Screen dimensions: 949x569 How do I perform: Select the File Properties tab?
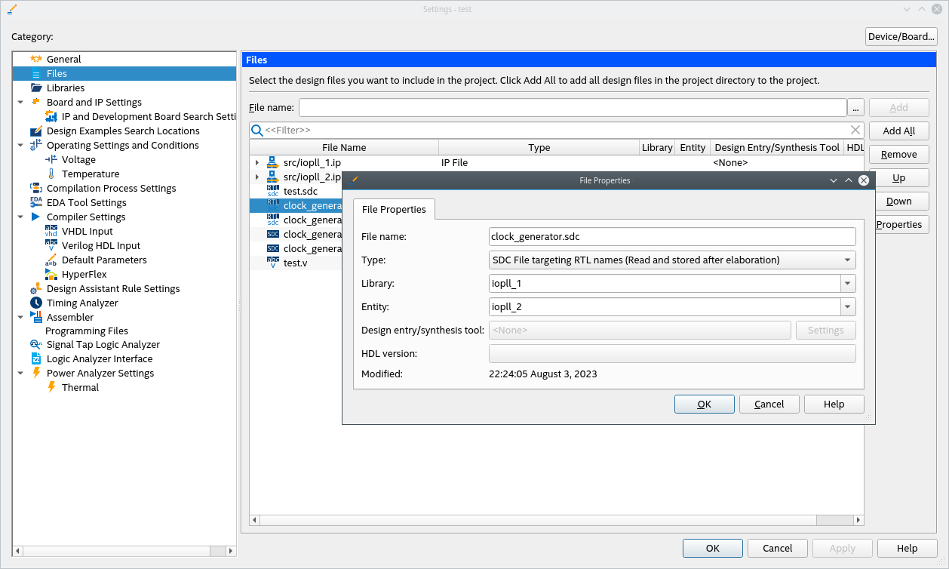click(x=394, y=209)
